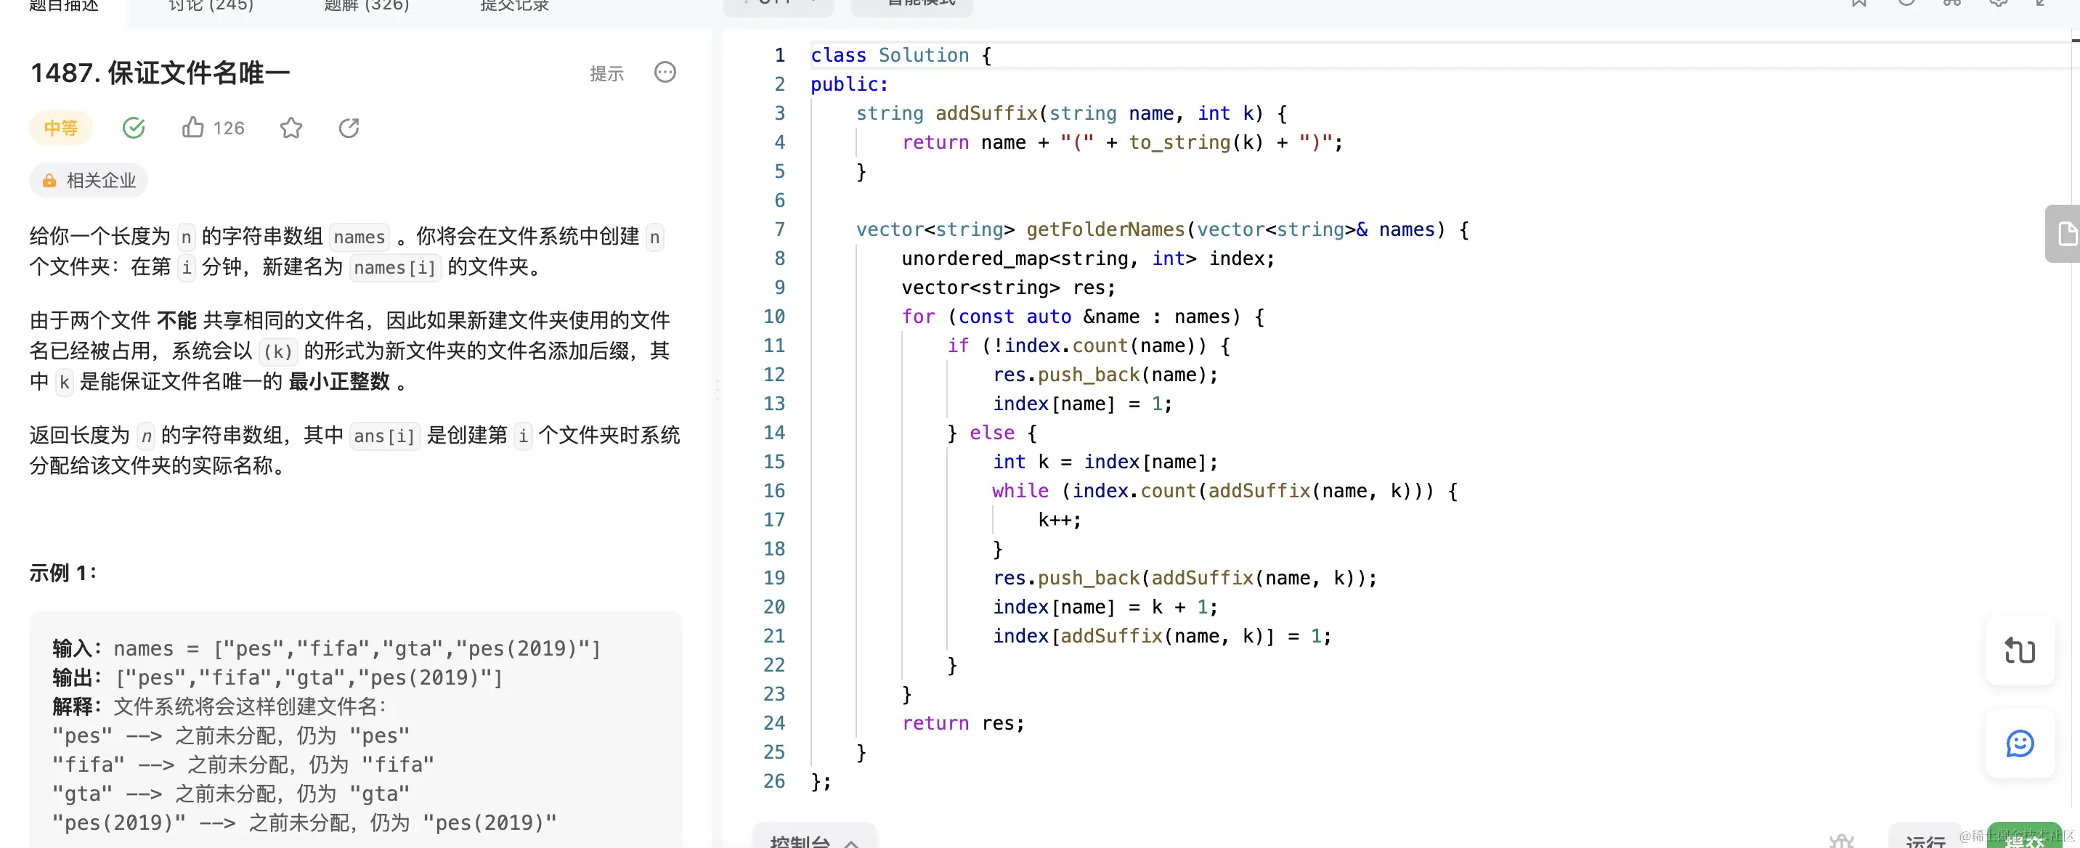The height and width of the screenshot is (848, 2080).
Task: Switch to the 讨论 (245) tab
Action: tap(211, 6)
